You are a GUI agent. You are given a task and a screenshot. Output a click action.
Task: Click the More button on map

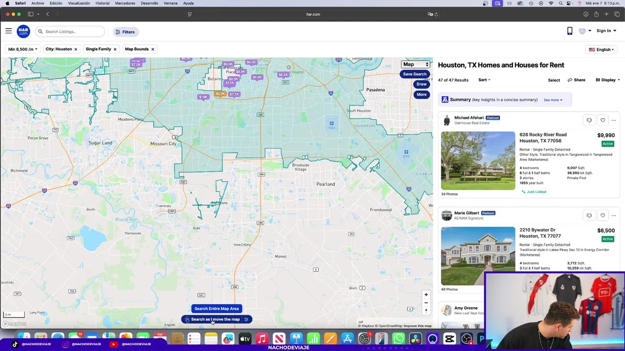click(421, 95)
